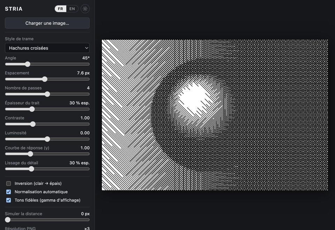The height and width of the screenshot is (230, 335).
Task: Switch the language to FR
Action: pos(60,9)
